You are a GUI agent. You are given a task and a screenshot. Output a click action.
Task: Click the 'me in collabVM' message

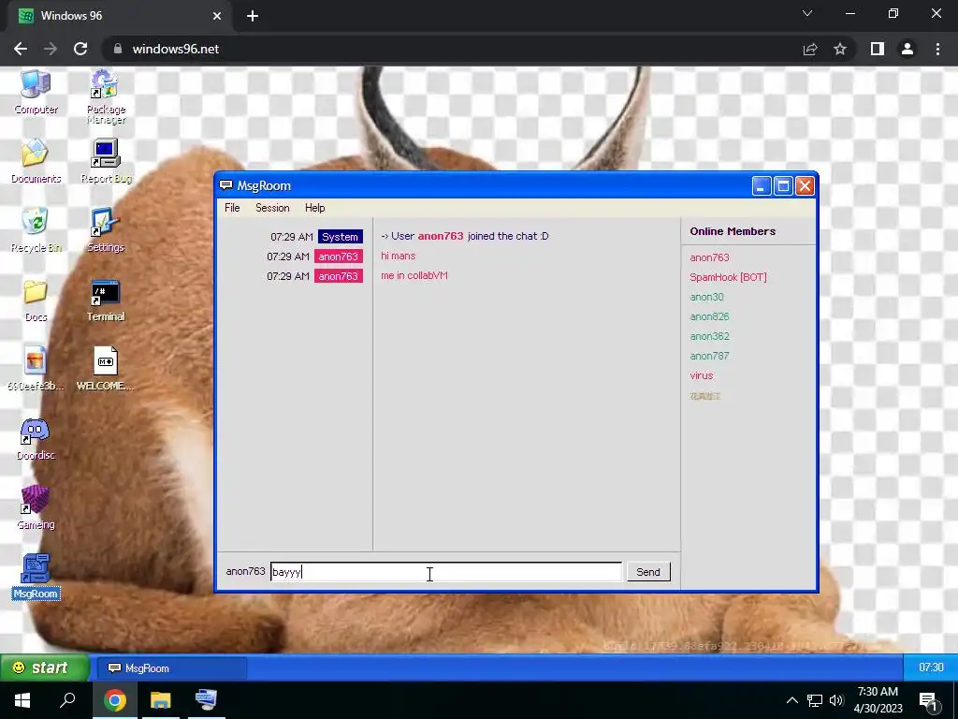pos(414,275)
